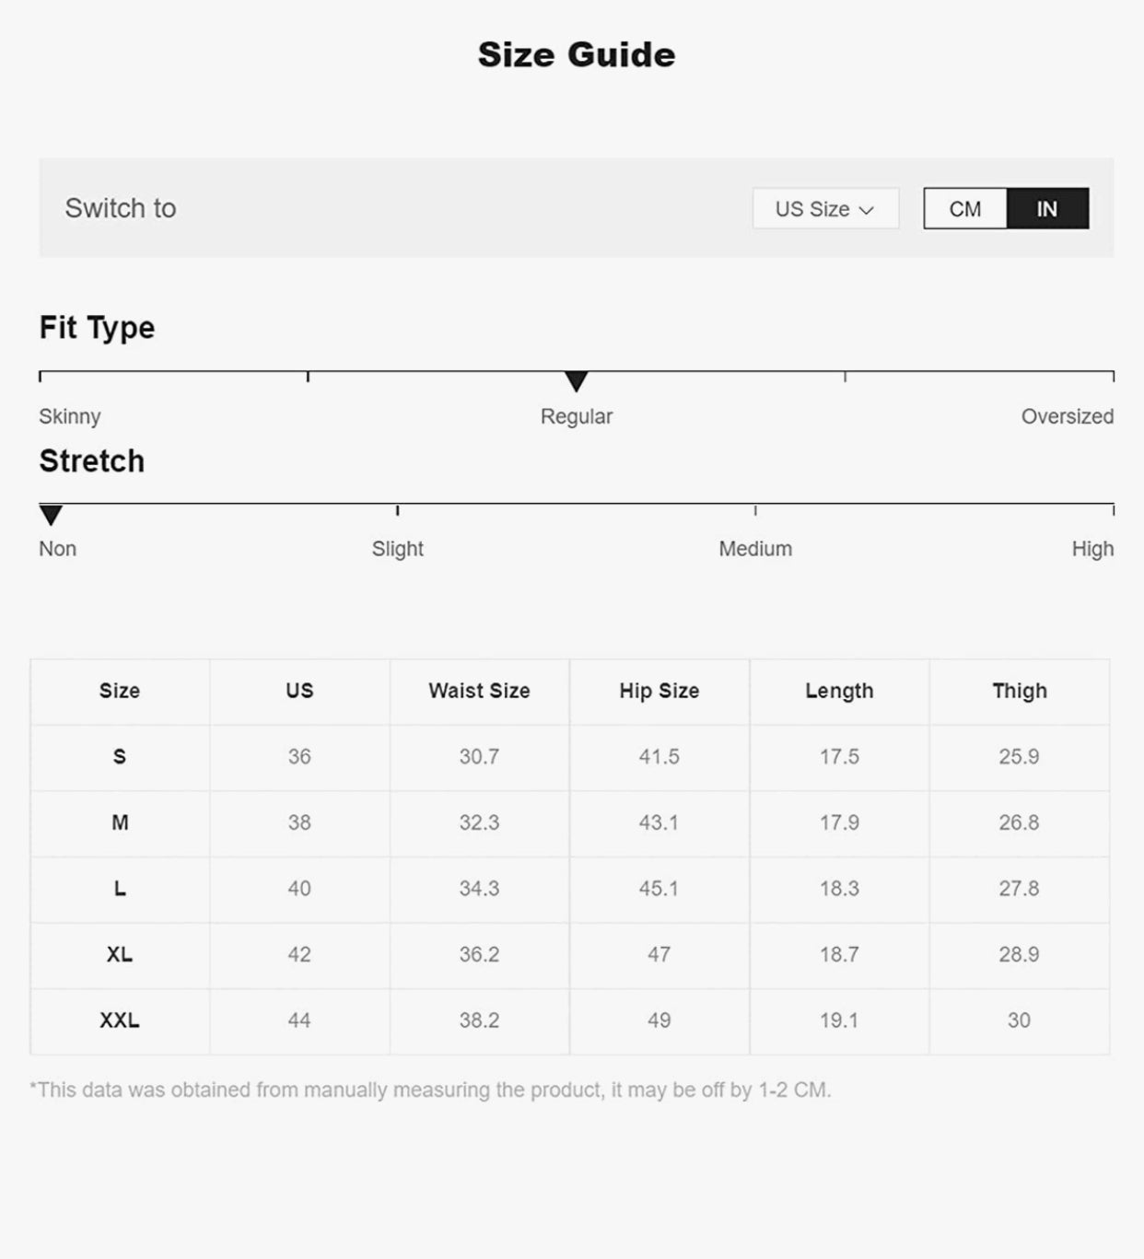The height and width of the screenshot is (1259, 1144).
Task: Click the Oversized fit label
Action: [x=1067, y=416]
